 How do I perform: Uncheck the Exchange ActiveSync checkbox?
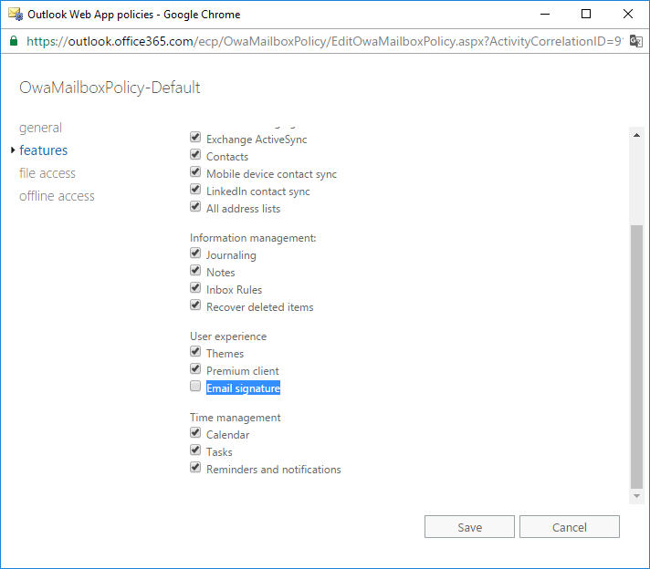195,139
